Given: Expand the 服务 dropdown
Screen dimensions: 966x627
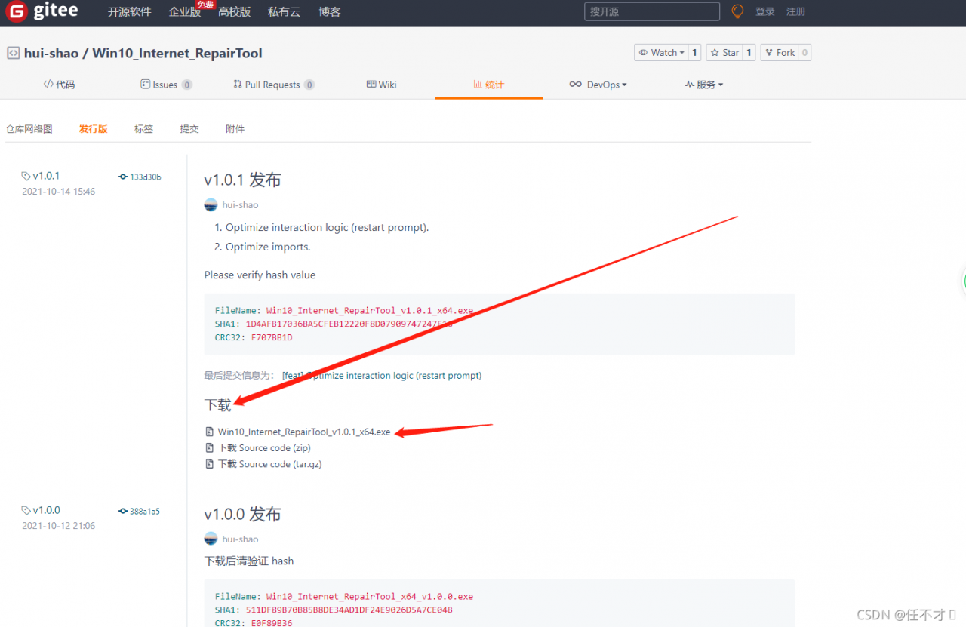Looking at the screenshot, I should [704, 85].
